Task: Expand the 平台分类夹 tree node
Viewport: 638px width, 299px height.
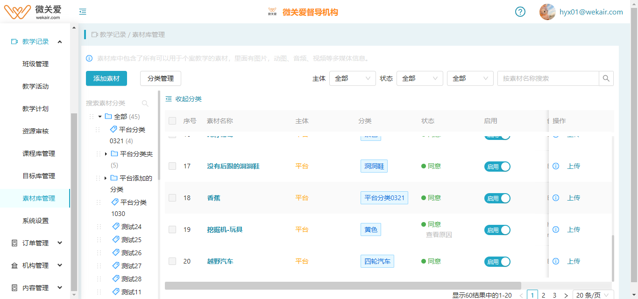Action: (x=106, y=154)
